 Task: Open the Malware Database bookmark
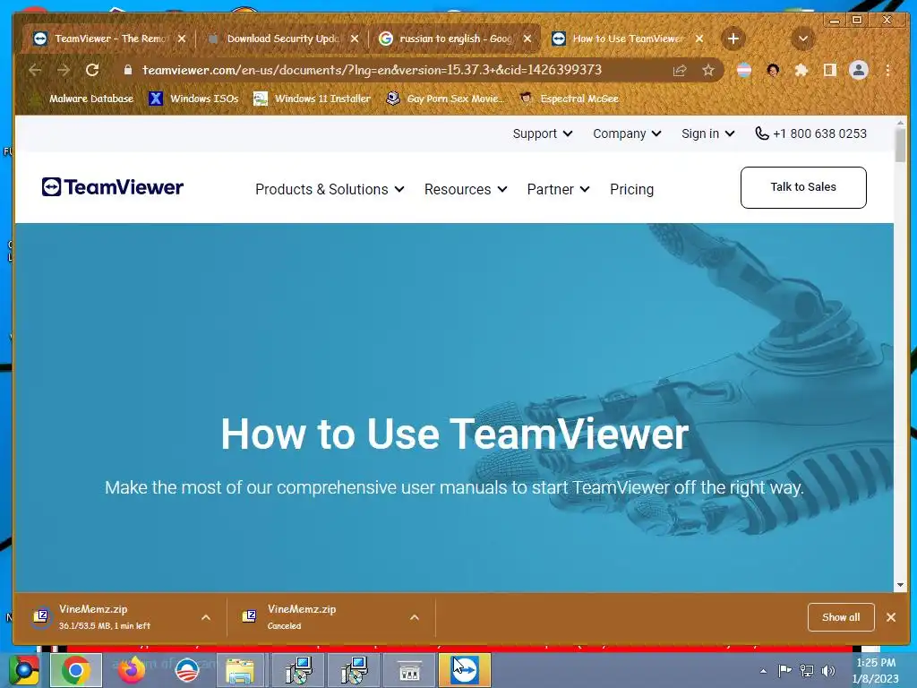tap(83, 99)
